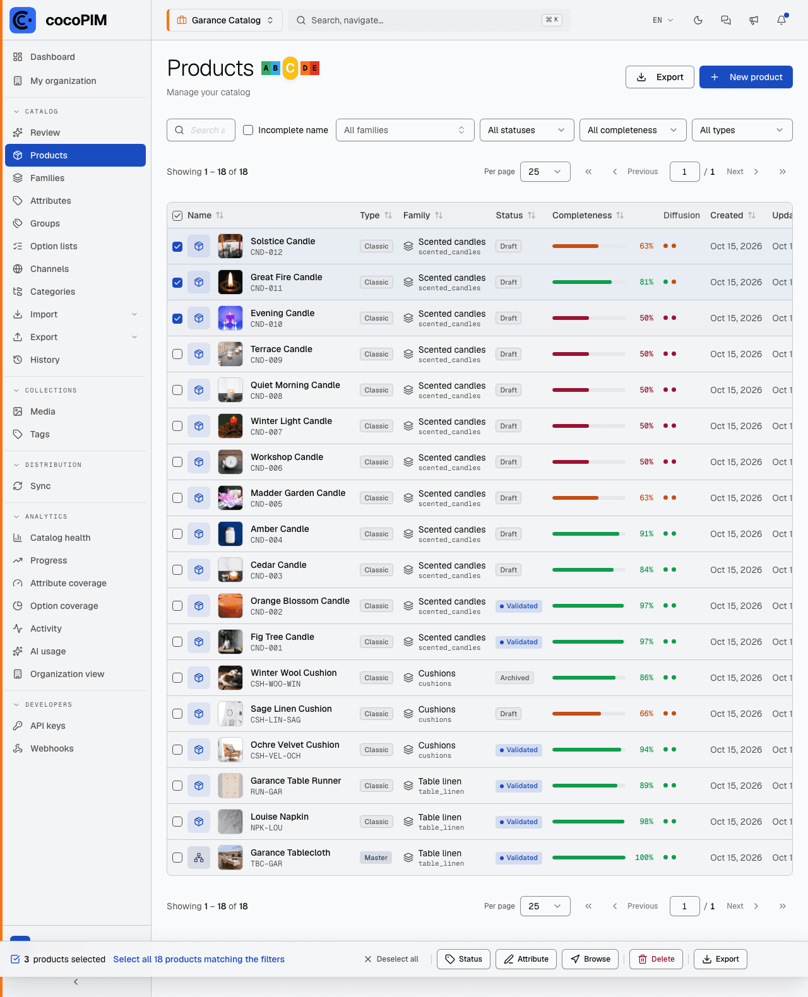Screen dimensions: 808x997
Task: Click Great Fire Candle completeness bar
Action: pyautogui.click(x=588, y=282)
